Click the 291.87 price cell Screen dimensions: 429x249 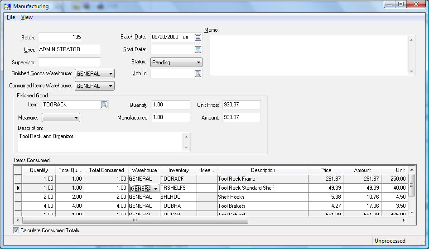(326, 179)
